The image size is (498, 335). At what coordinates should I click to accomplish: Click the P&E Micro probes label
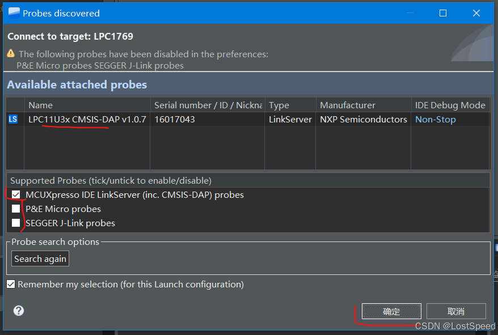point(63,209)
